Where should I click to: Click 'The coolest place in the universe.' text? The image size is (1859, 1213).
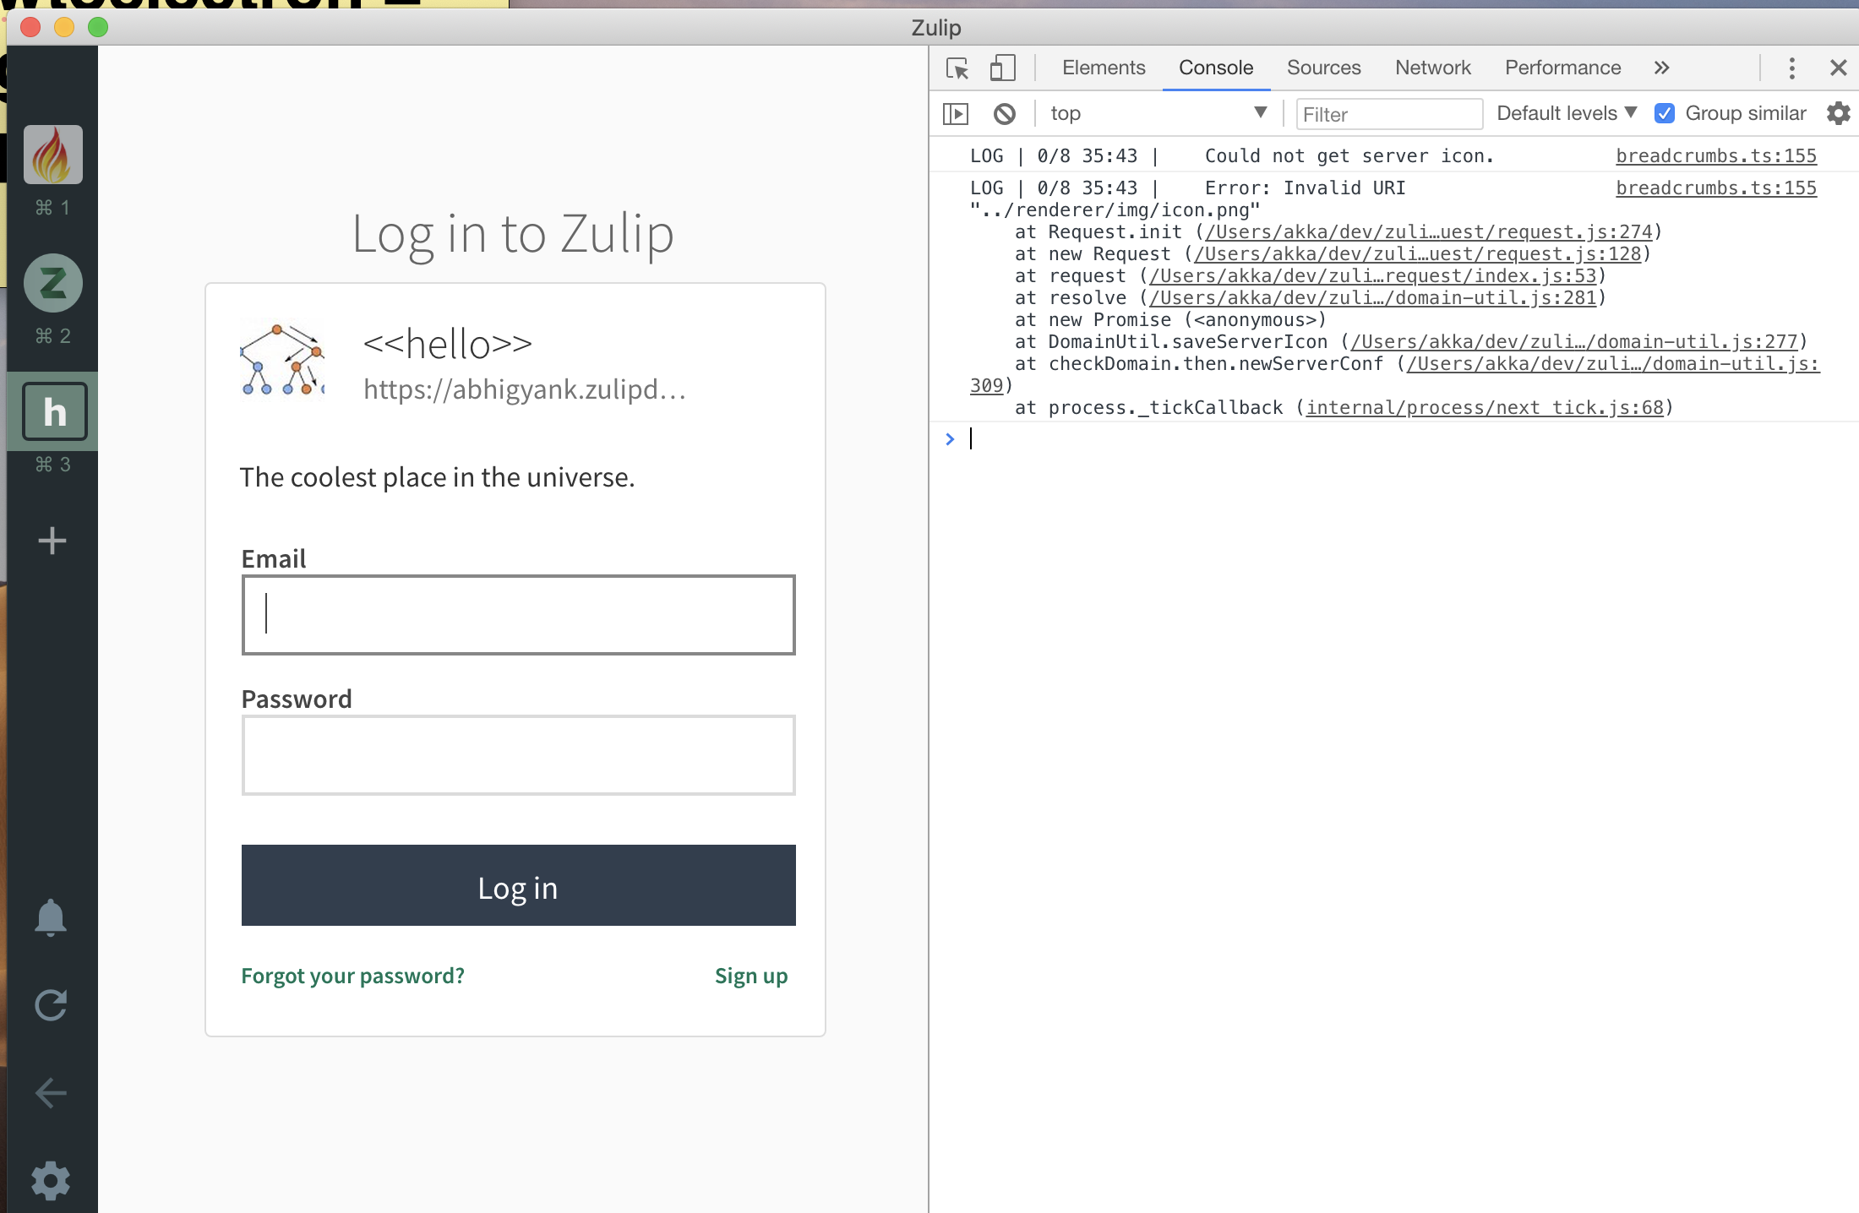(437, 478)
